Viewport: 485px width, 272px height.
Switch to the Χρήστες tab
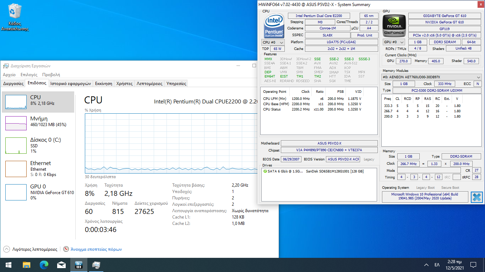point(125,84)
